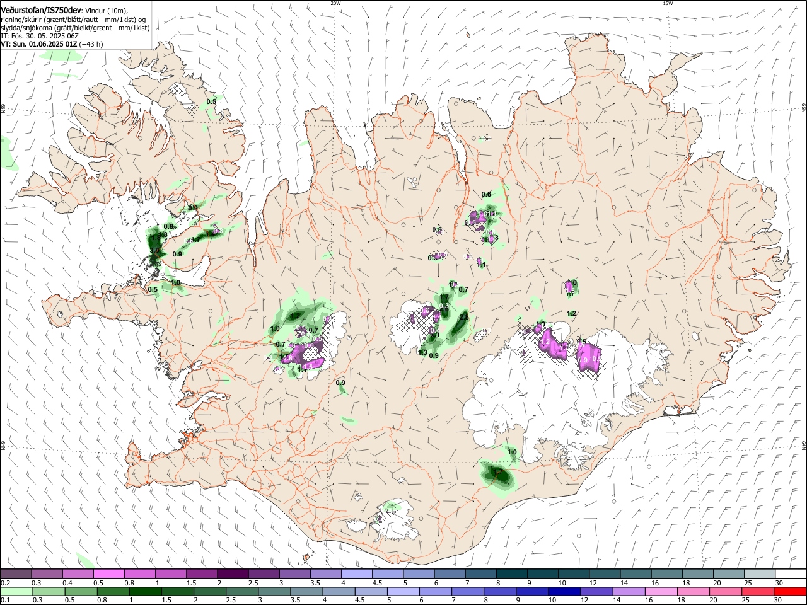The image size is (807, 605).
Task: Select the violet 12 swatch in rain legend
Action: (x=596, y=591)
